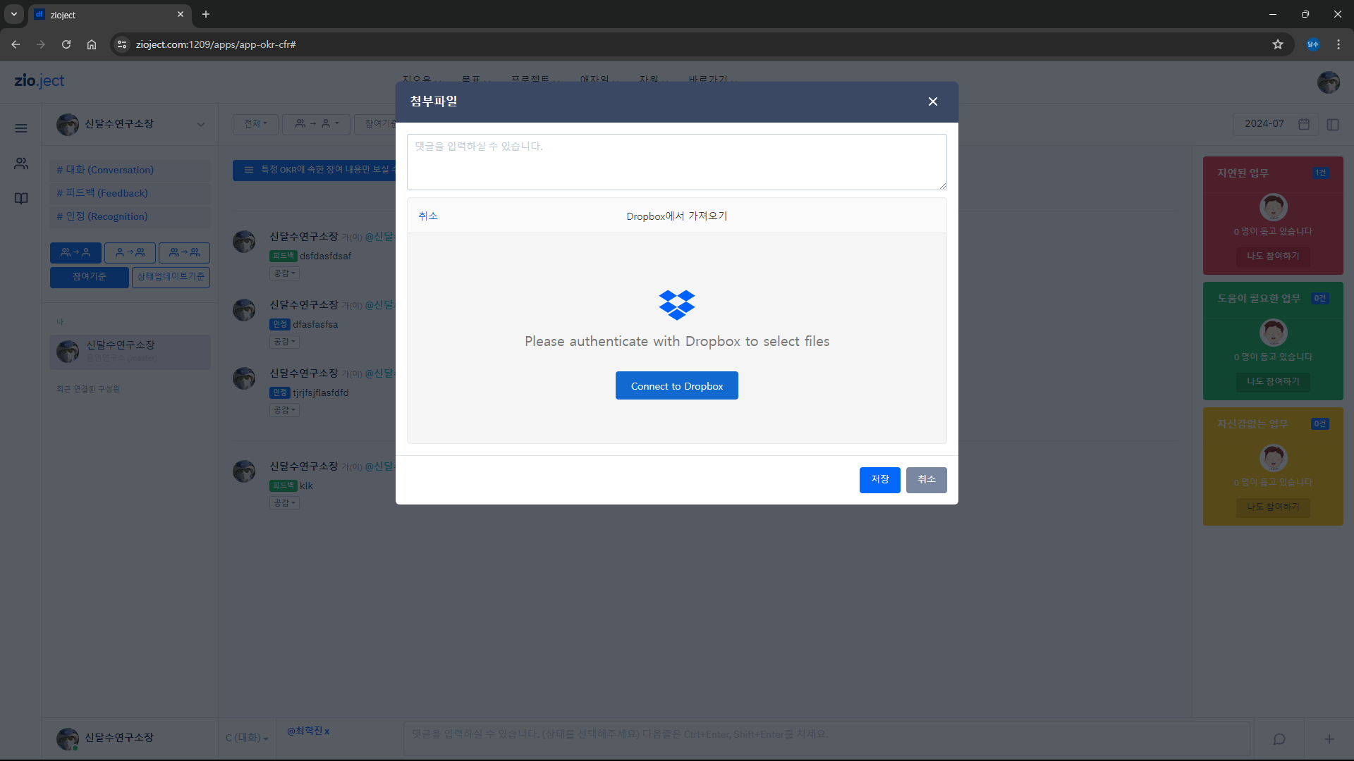The height and width of the screenshot is (761, 1354).
Task: Toggle the right panel layout icon
Action: [x=1333, y=124]
